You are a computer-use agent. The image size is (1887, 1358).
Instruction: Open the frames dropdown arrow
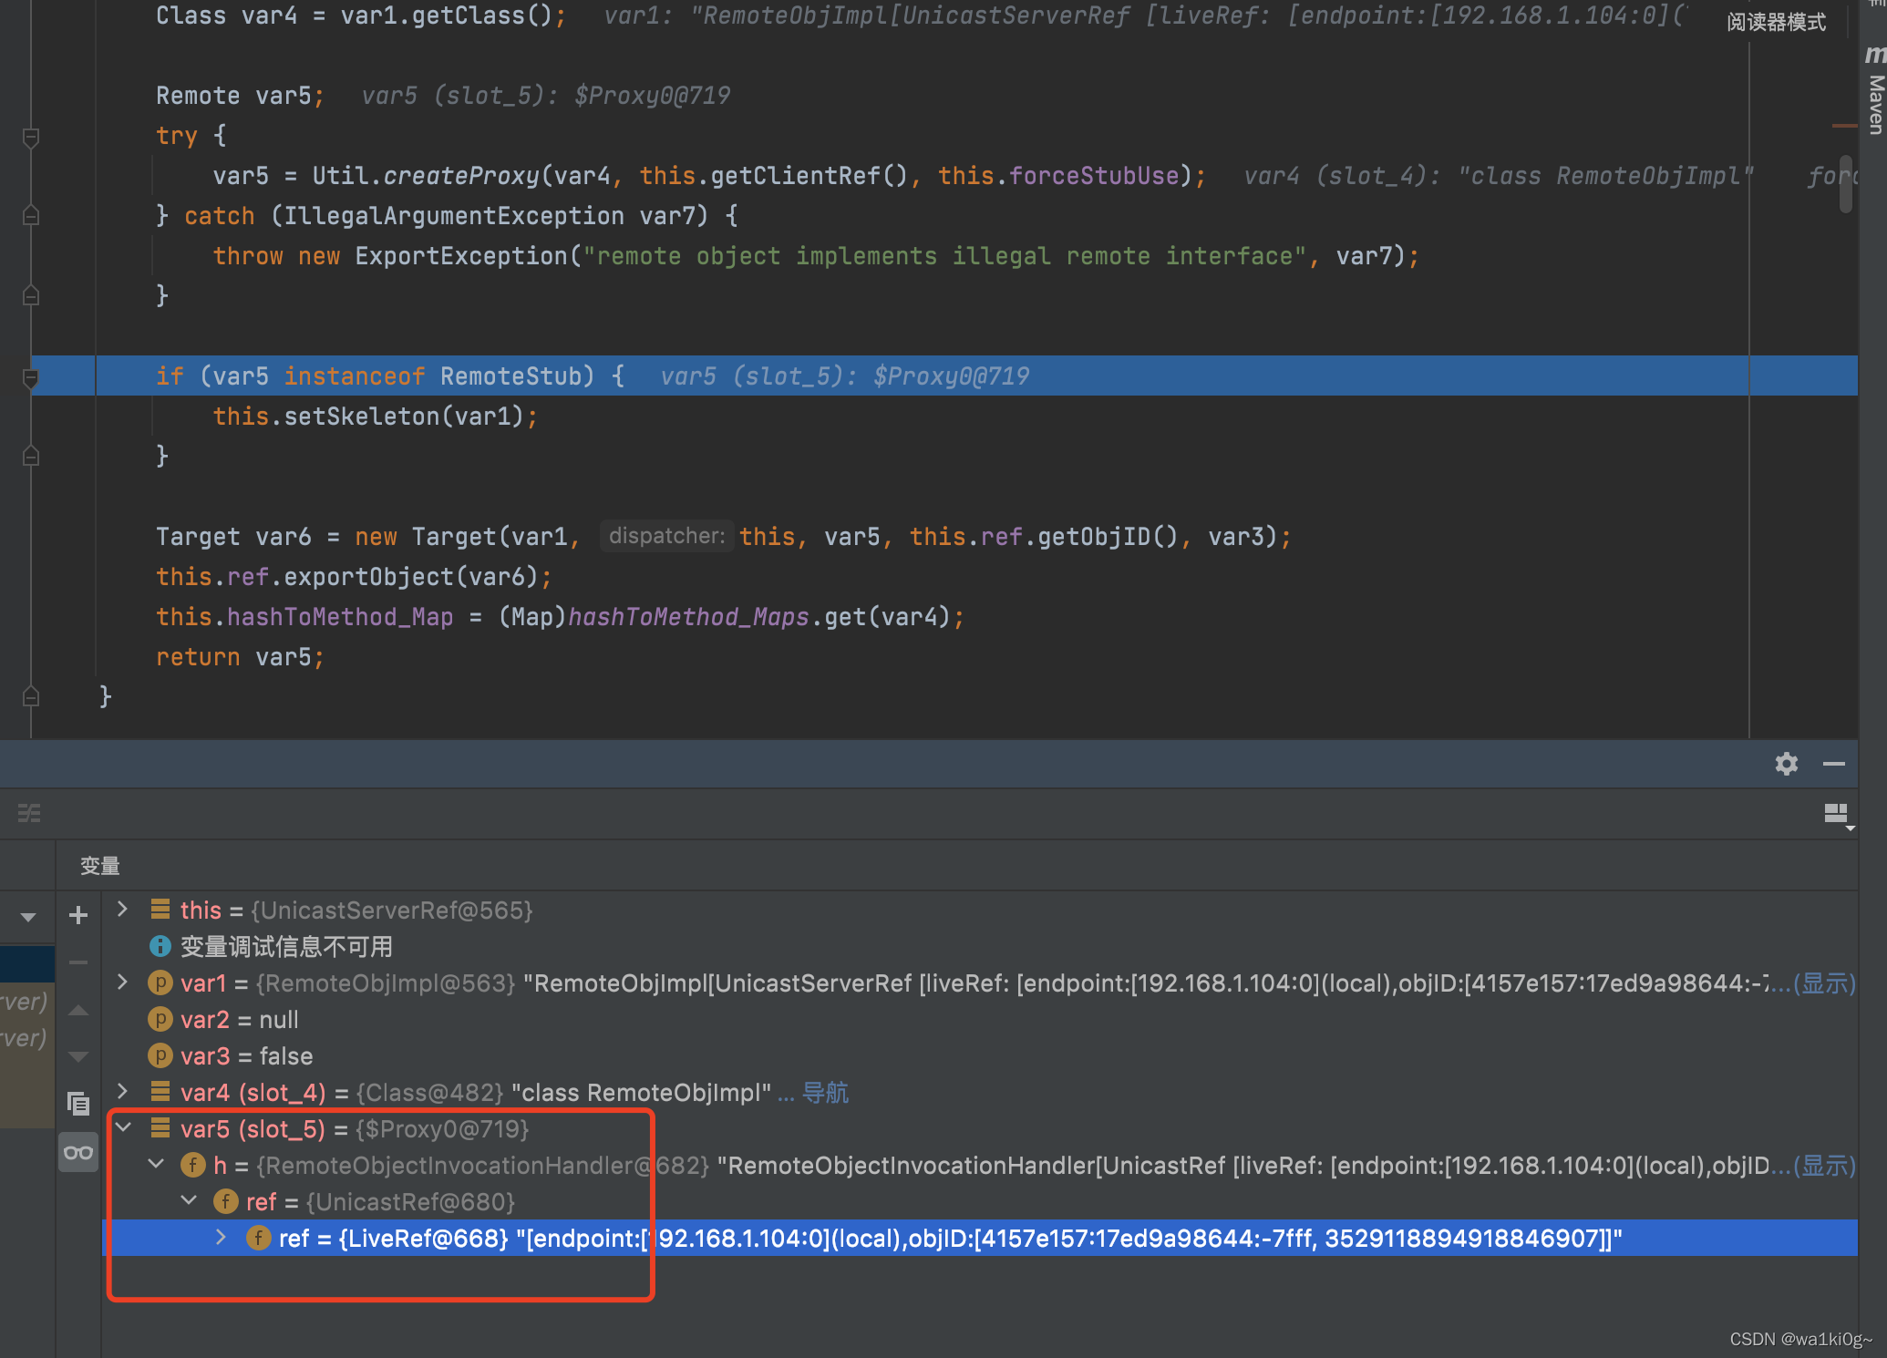pos(28,917)
